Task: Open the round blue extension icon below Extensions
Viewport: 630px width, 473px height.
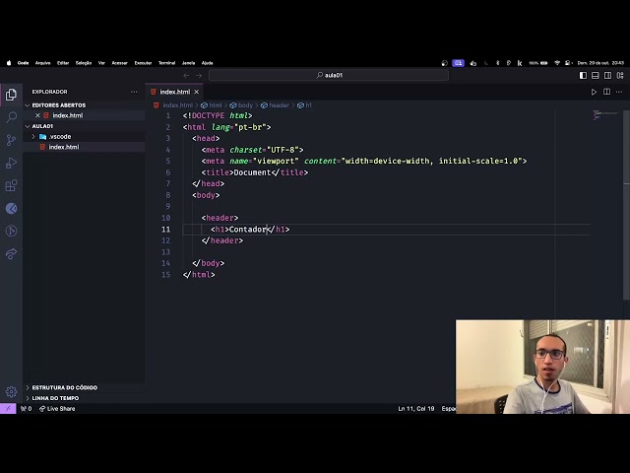Action: [x=11, y=208]
